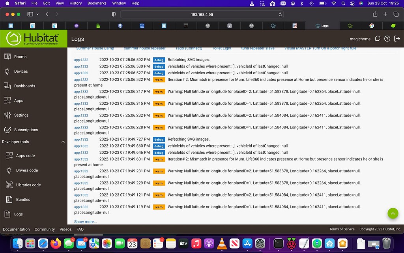Image resolution: width=404 pixels, height=253 pixels.
Task: Click the Share icon in Safari's toolbar
Action: (375, 14)
